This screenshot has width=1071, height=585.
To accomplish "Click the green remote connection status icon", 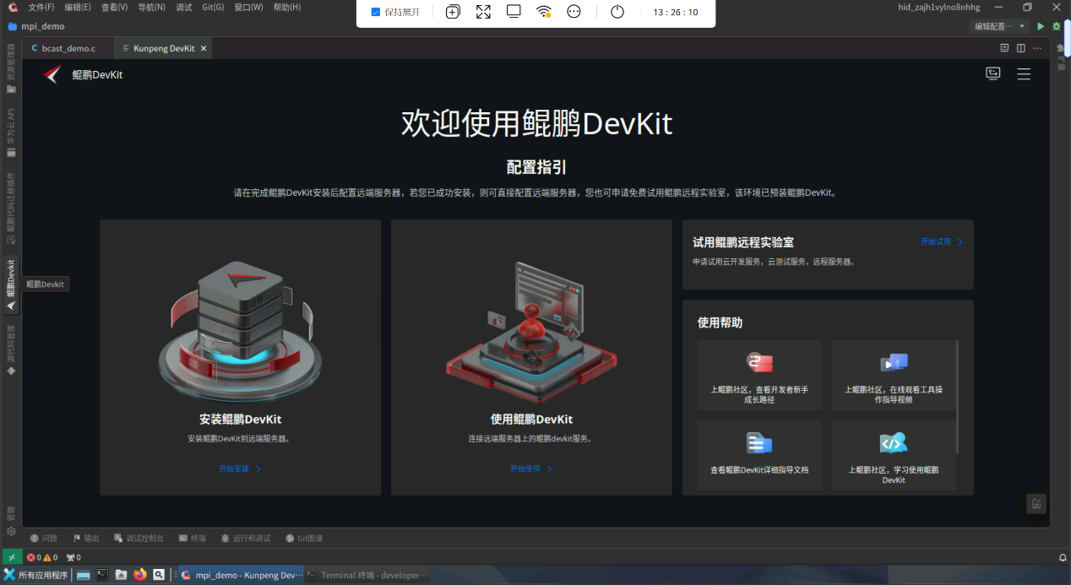I will coord(12,557).
